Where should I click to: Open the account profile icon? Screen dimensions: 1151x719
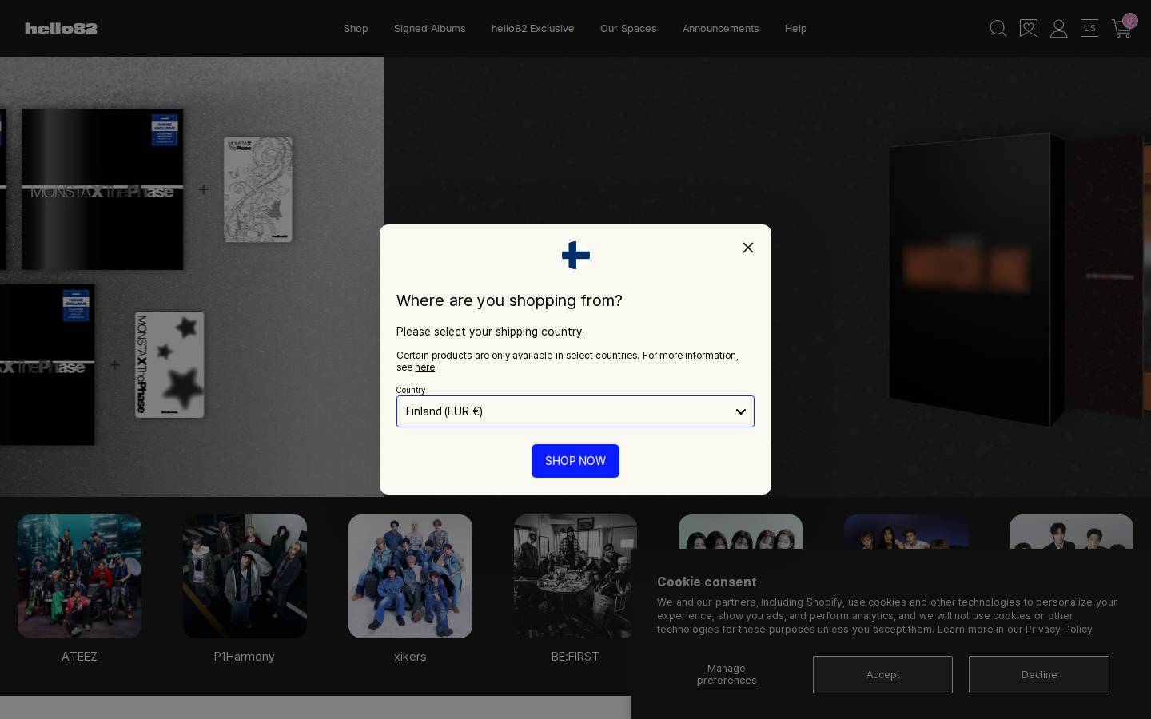click(x=1059, y=29)
